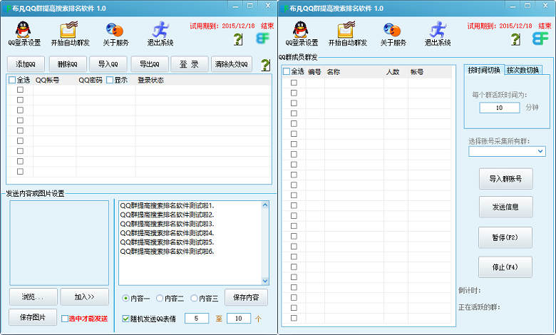Select the 内容二 radio button
This screenshot has height=335, width=556.
[159, 298]
